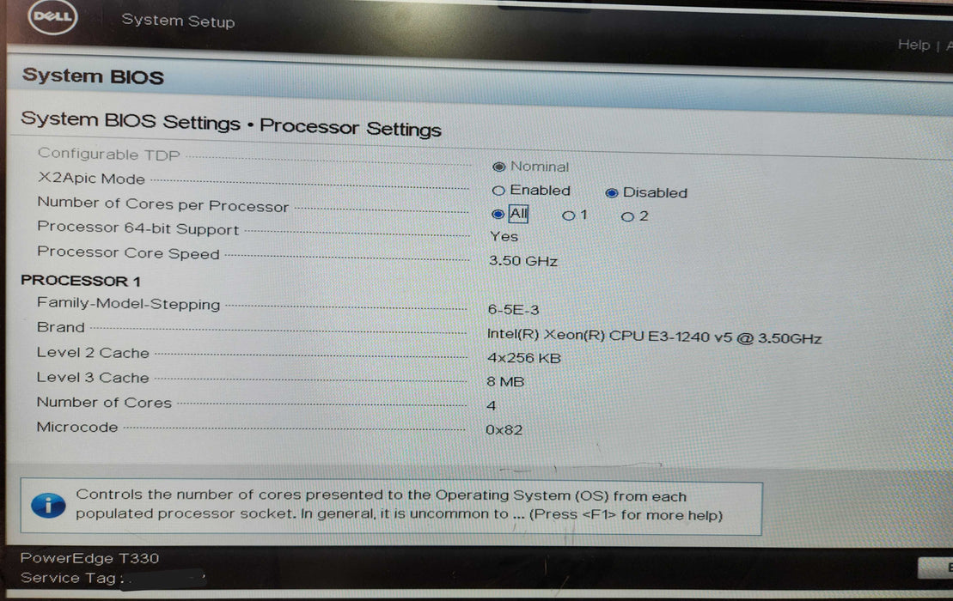Set X2Apic Mode to Disabled

click(612, 193)
